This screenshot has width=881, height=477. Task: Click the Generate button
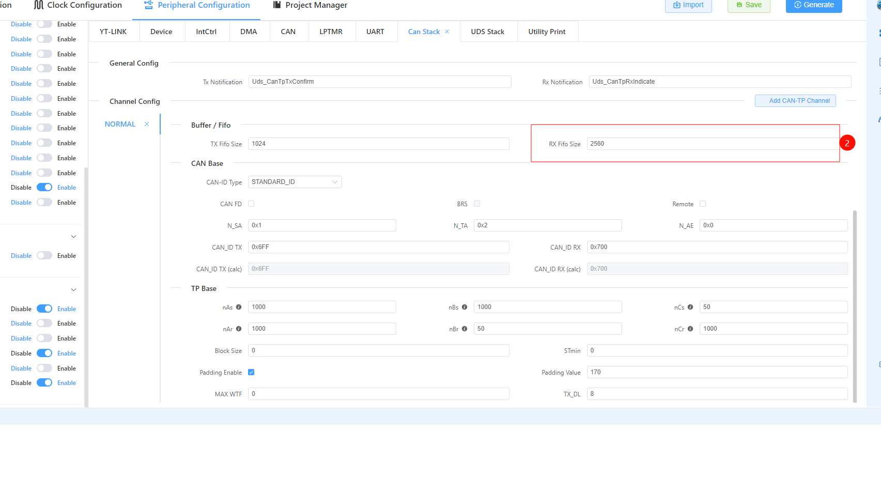pyautogui.click(x=814, y=5)
